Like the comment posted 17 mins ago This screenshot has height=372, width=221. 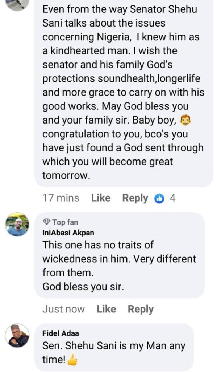point(101,198)
